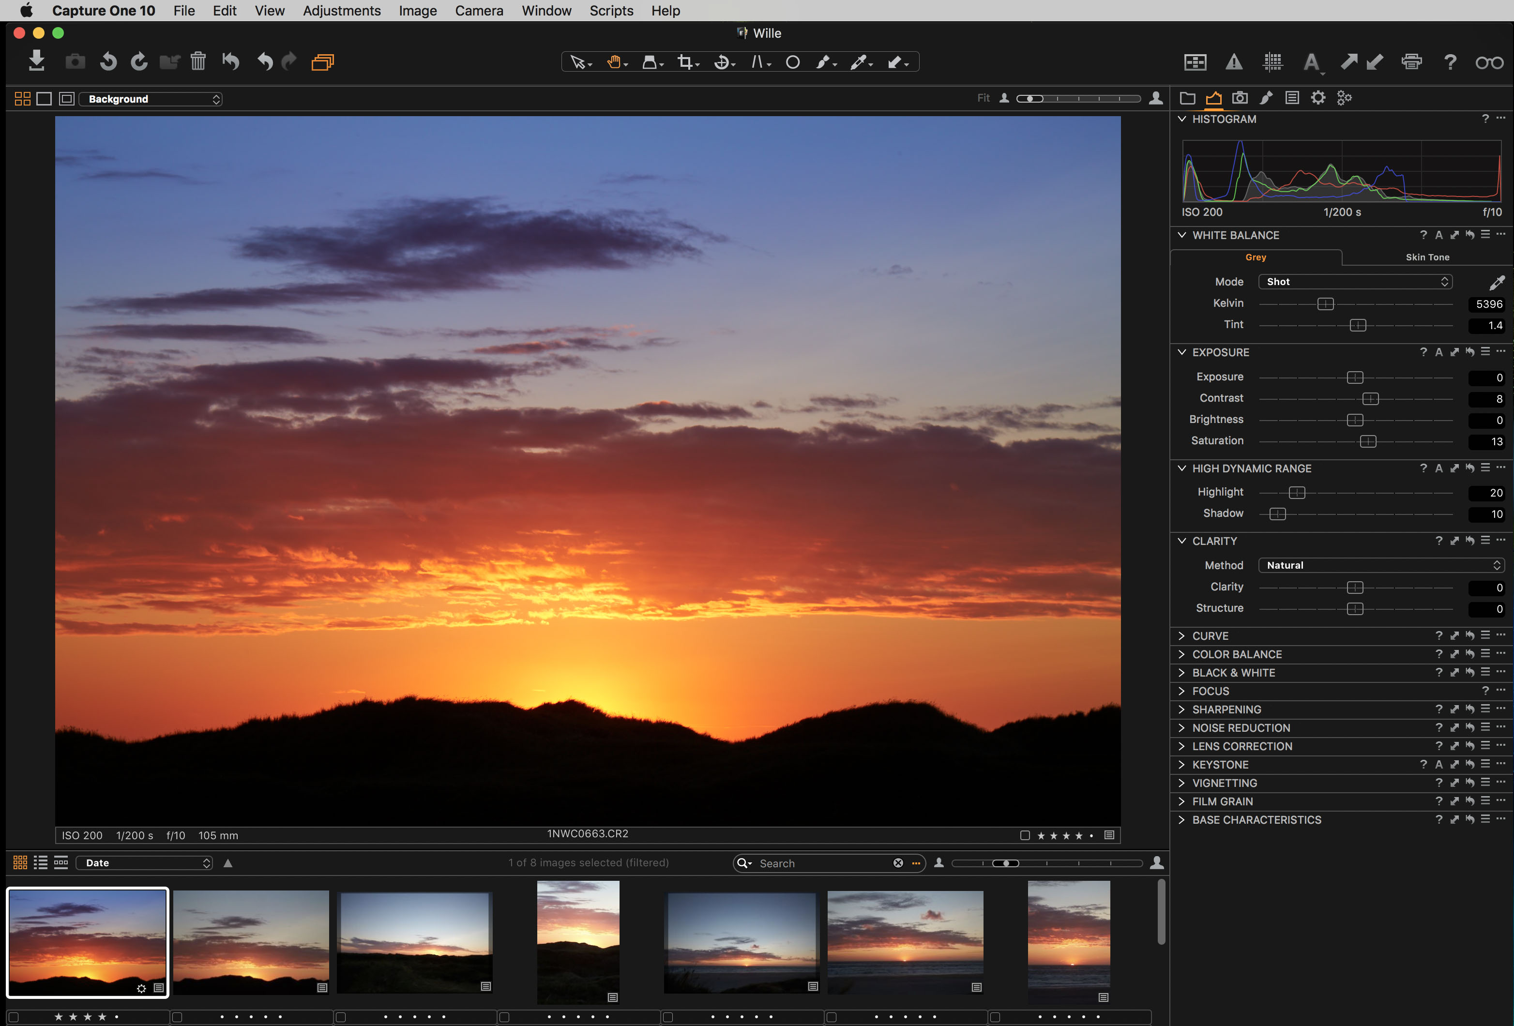Open the white balance Mode dropdown
The width and height of the screenshot is (1514, 1026).
coord(1355,281)
